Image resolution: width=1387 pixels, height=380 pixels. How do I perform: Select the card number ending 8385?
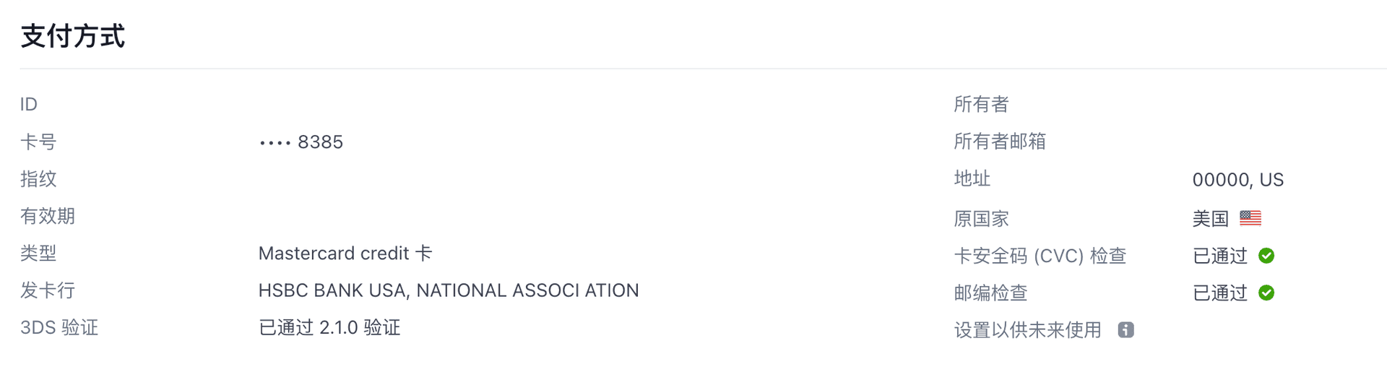(301, 142)
